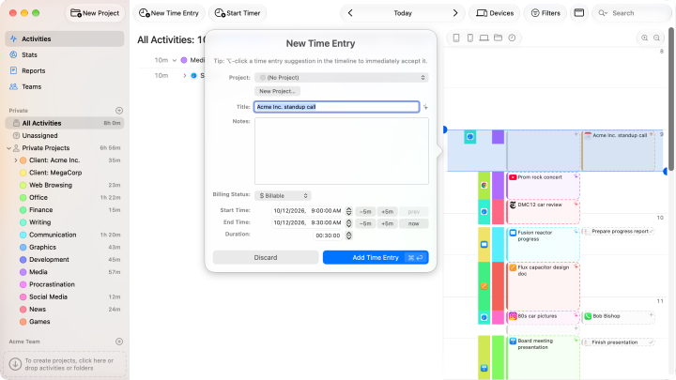Zoom in on the timeline

click(644, 38)
